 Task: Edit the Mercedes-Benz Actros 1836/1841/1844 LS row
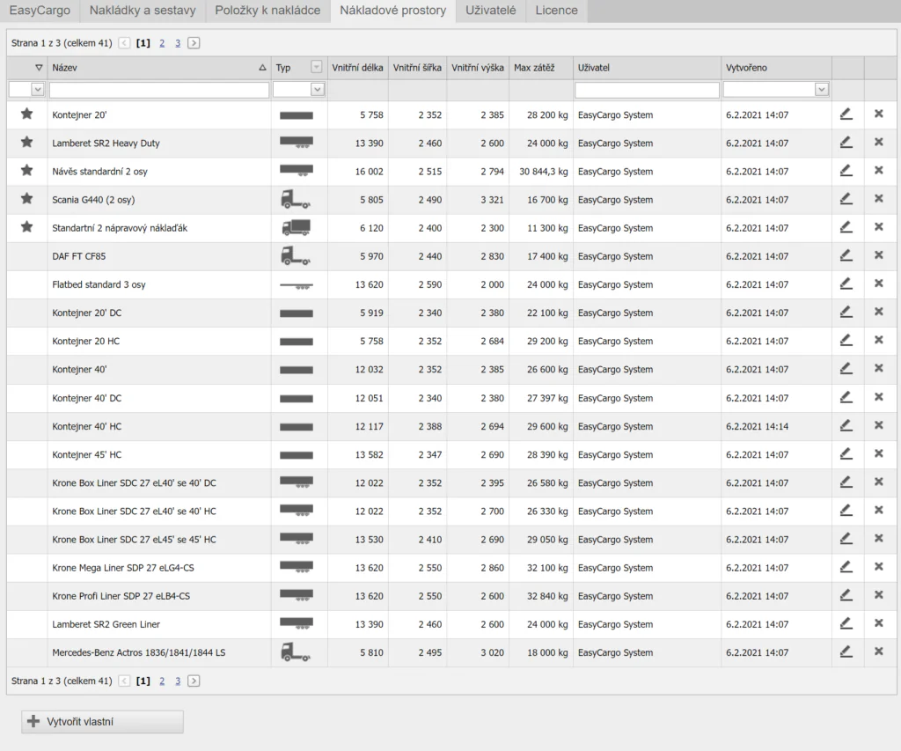[x=846, y=652]
